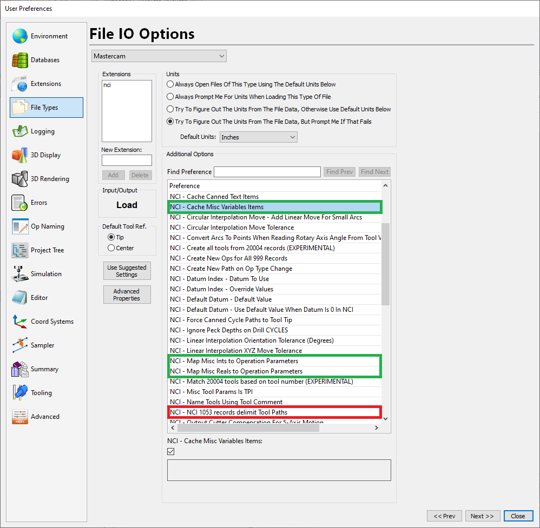Click the Use Suggested Settings button
The height and width of the screenshot is (528, 540).
(x=127, y=271)
